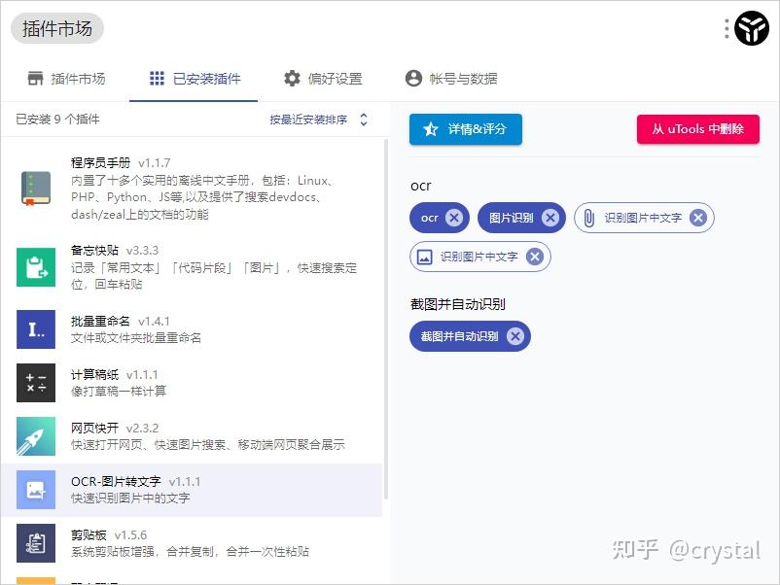Open the three-dot overflow menu

725,27
